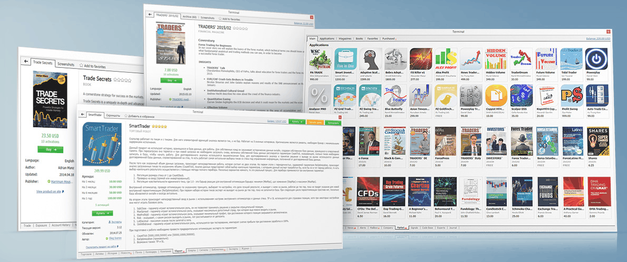Image resolution: width=627 pixels, height=262 pixels.
Task: Open Copyist MT4 orange documents app
Action: click(x=496, y=95)
